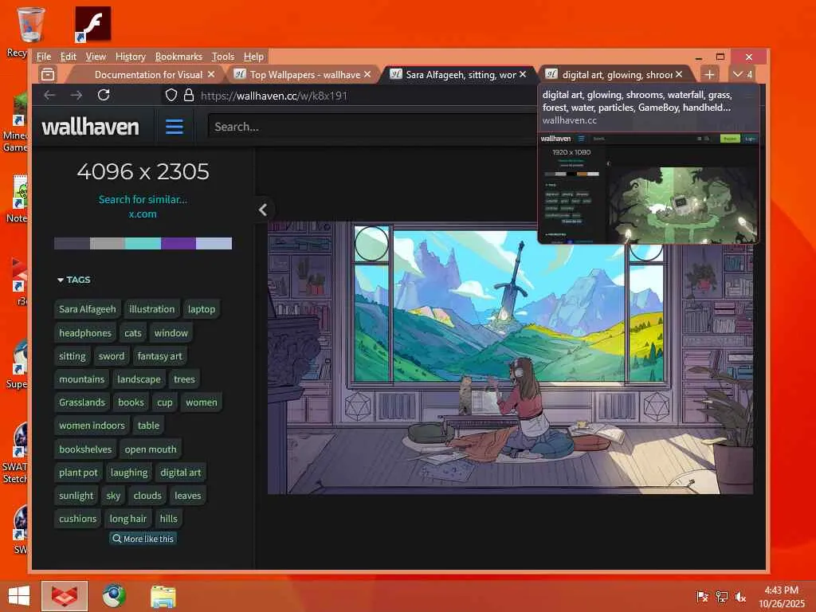Open the History menu
The height and width of the screenshot is (612, 816).
[x=130, y=57]
